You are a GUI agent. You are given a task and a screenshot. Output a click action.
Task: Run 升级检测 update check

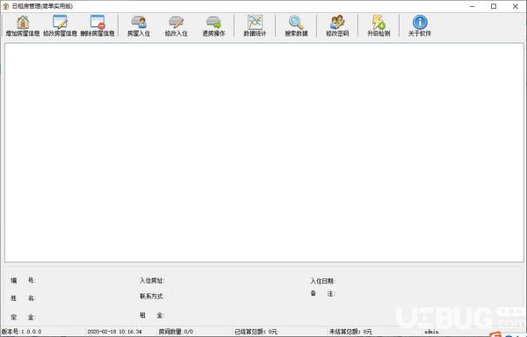[x=379, y=25]
